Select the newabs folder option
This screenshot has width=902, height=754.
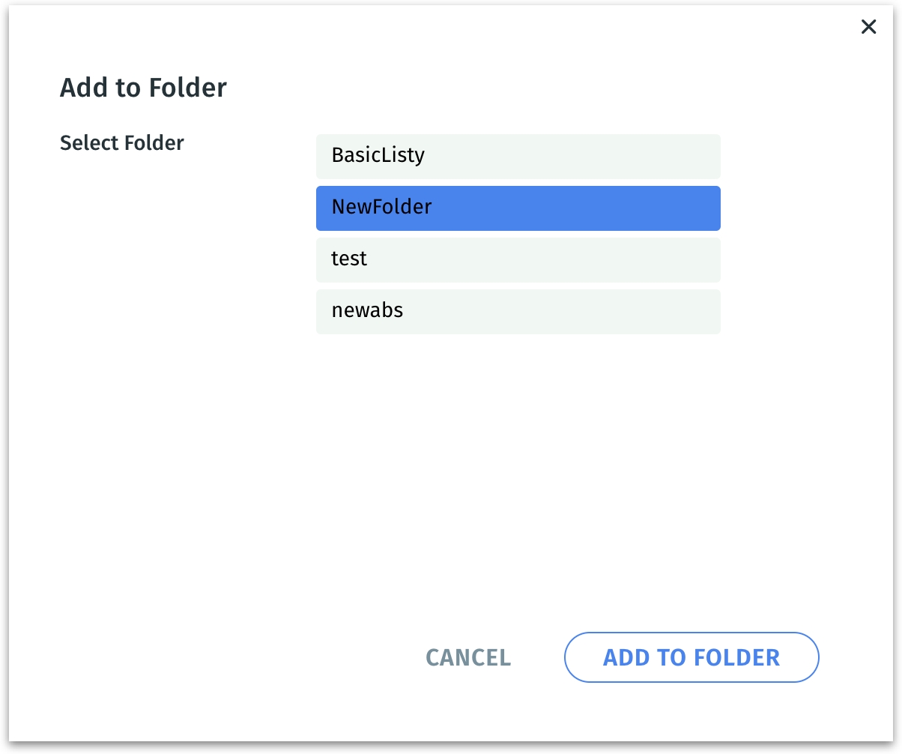coord(518,311)
